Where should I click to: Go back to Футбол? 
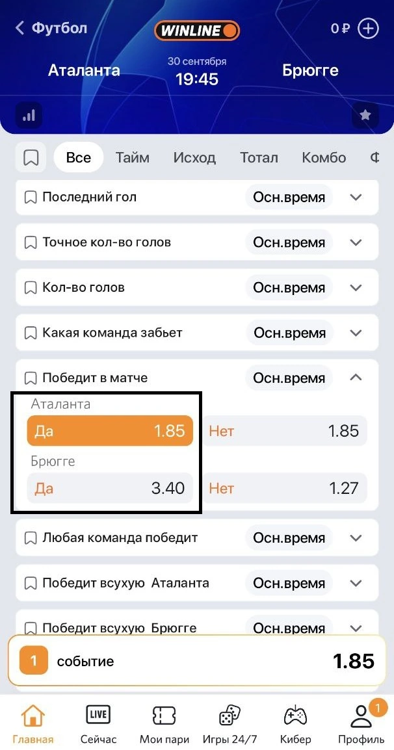51,28
